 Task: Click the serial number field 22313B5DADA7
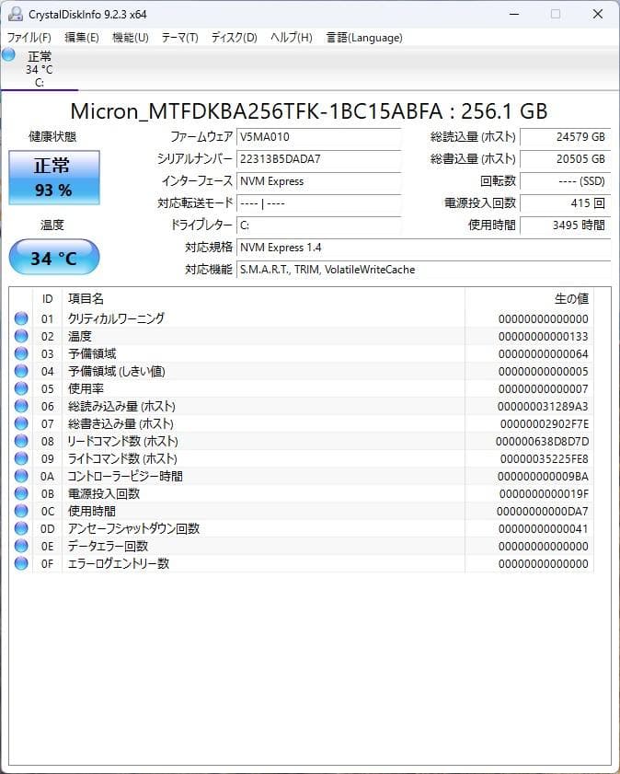click(318, 159)
